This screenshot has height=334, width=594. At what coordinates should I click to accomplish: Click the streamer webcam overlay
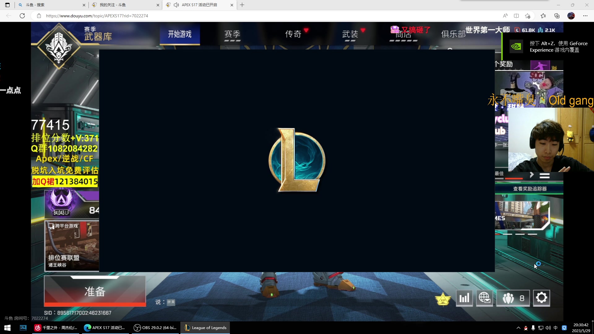pos(551,140)
